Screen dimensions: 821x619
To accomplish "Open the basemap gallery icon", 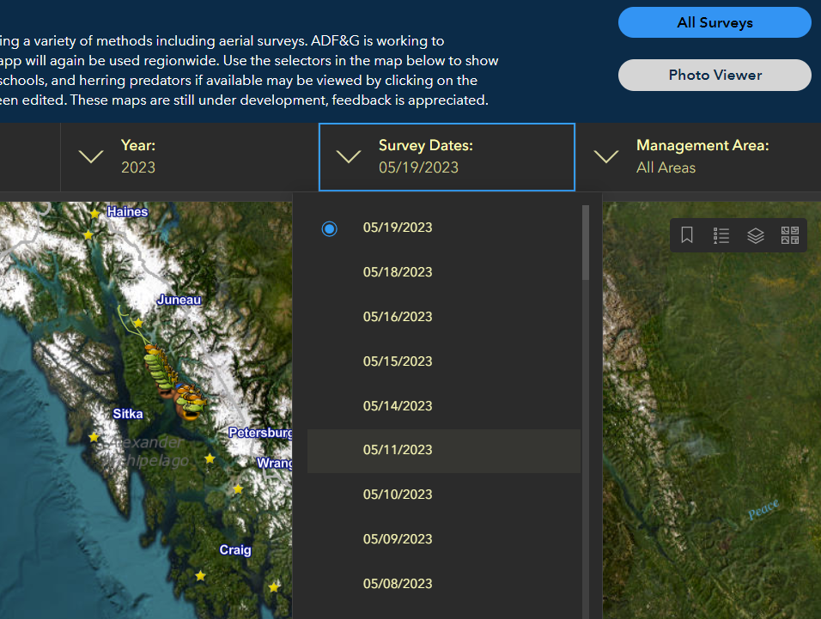I will (790, 235).
